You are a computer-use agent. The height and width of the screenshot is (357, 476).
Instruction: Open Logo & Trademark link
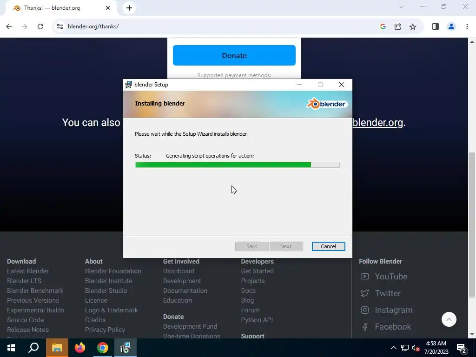(x=112, y=310)
